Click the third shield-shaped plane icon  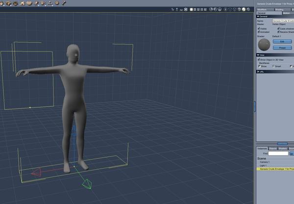click(220, 9)
